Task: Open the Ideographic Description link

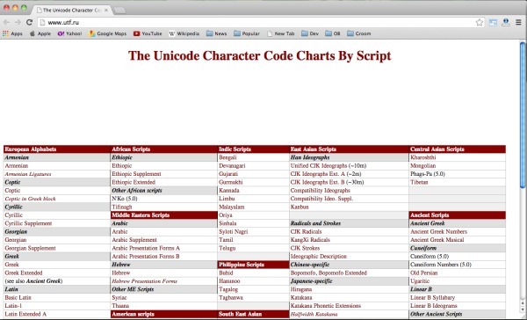Action: pos(318,257)
